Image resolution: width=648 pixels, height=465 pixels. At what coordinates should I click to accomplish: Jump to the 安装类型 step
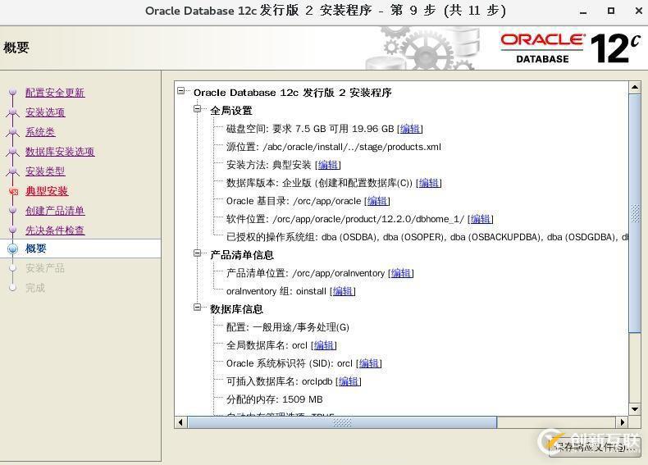(45, 171)
